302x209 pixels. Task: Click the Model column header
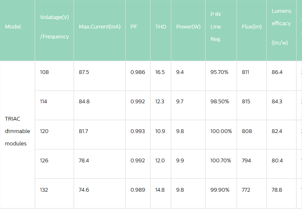point(13,27)
